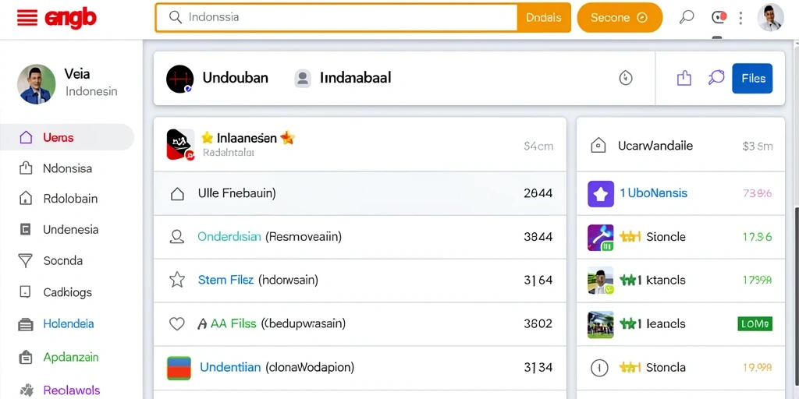Open the Undentiian link
Image resolution: width=799 pixels, height=399 pixels.
(230, 368)
